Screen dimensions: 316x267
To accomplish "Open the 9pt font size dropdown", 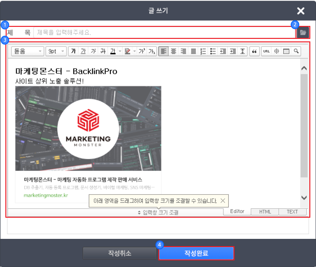I will click(x=56, y=51).
